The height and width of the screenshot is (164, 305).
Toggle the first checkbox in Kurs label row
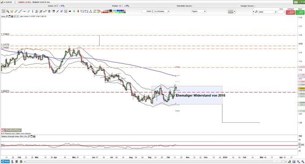(15, 17)
